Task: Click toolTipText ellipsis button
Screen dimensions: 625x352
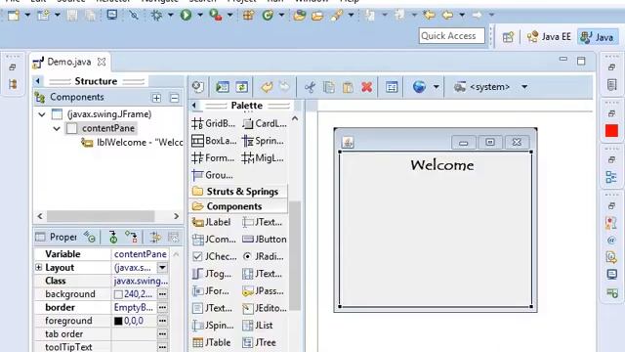Action: point(162,347)
